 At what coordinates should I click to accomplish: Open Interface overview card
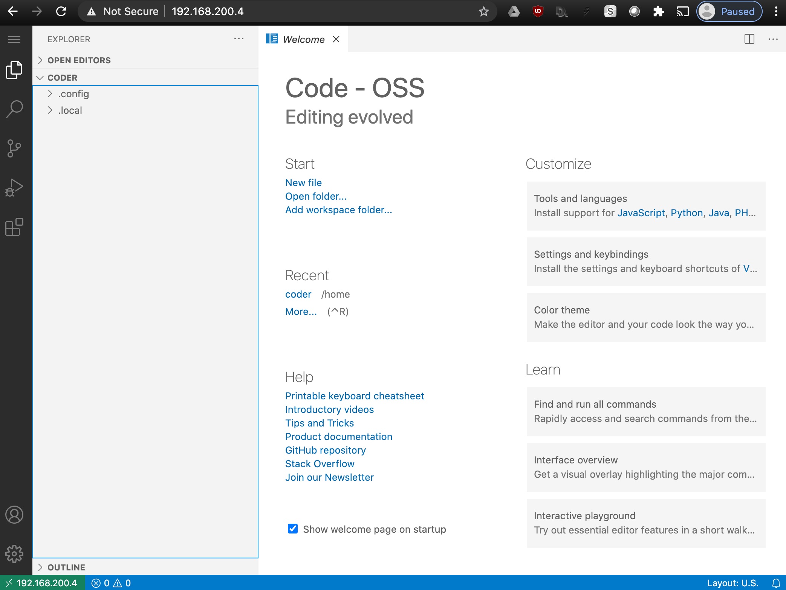(646, 467)
